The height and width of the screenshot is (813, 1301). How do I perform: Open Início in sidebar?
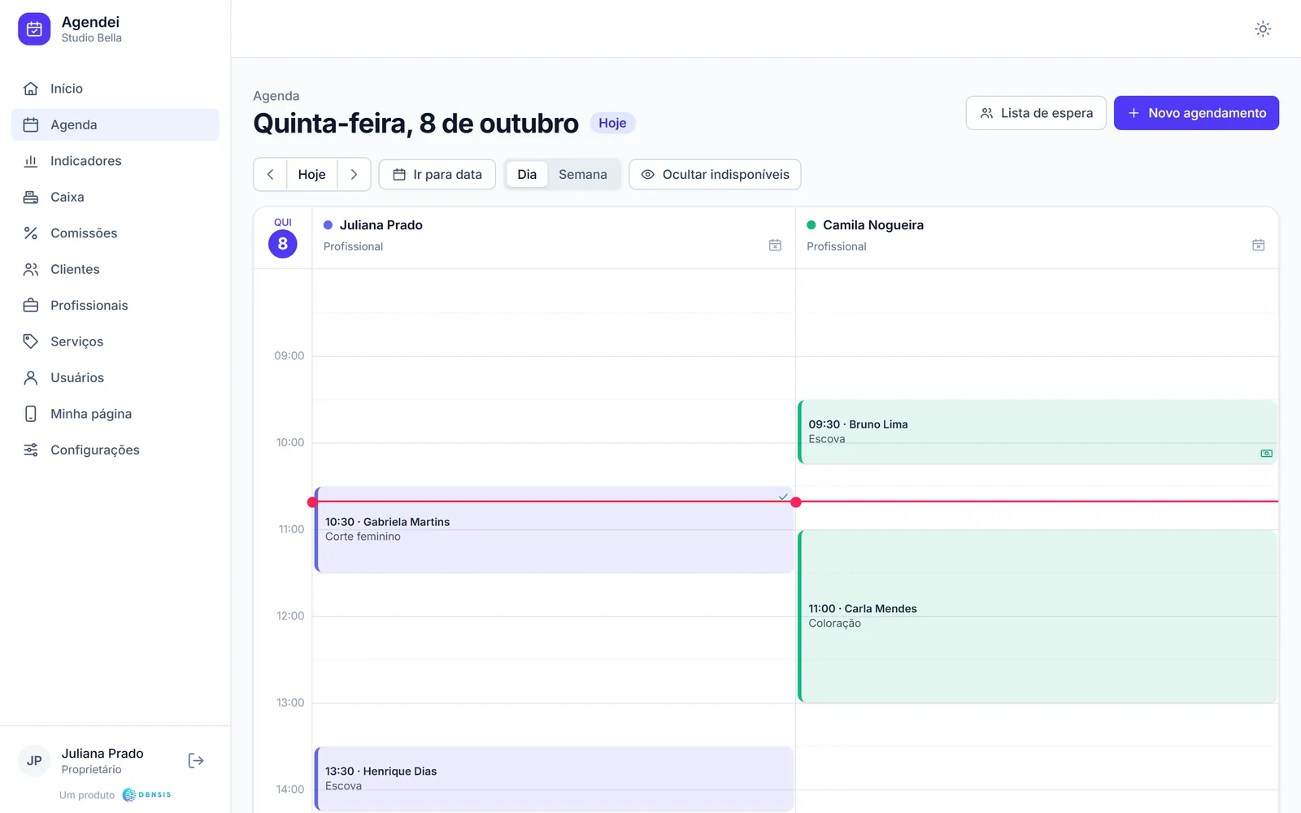pos(115,89)
